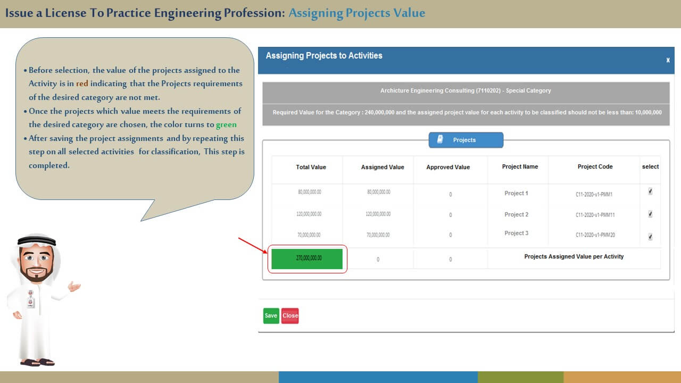
Task: Toggle the select checkbox for Project 2
Action: pos(650,214)
